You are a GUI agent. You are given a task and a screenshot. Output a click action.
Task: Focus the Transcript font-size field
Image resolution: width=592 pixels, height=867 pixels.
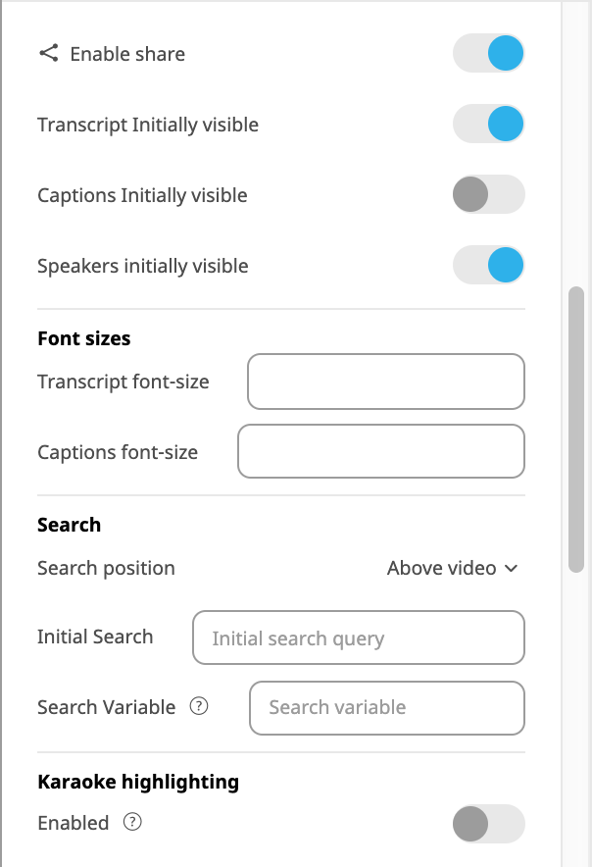tap(386, 382)
